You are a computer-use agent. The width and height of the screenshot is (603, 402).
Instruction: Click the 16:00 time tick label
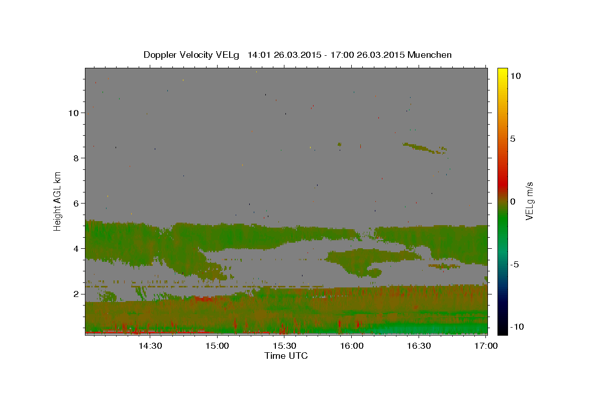click(352, 346)
